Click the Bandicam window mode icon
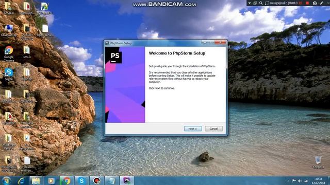 pyautogui.click(x=255, y=3)
